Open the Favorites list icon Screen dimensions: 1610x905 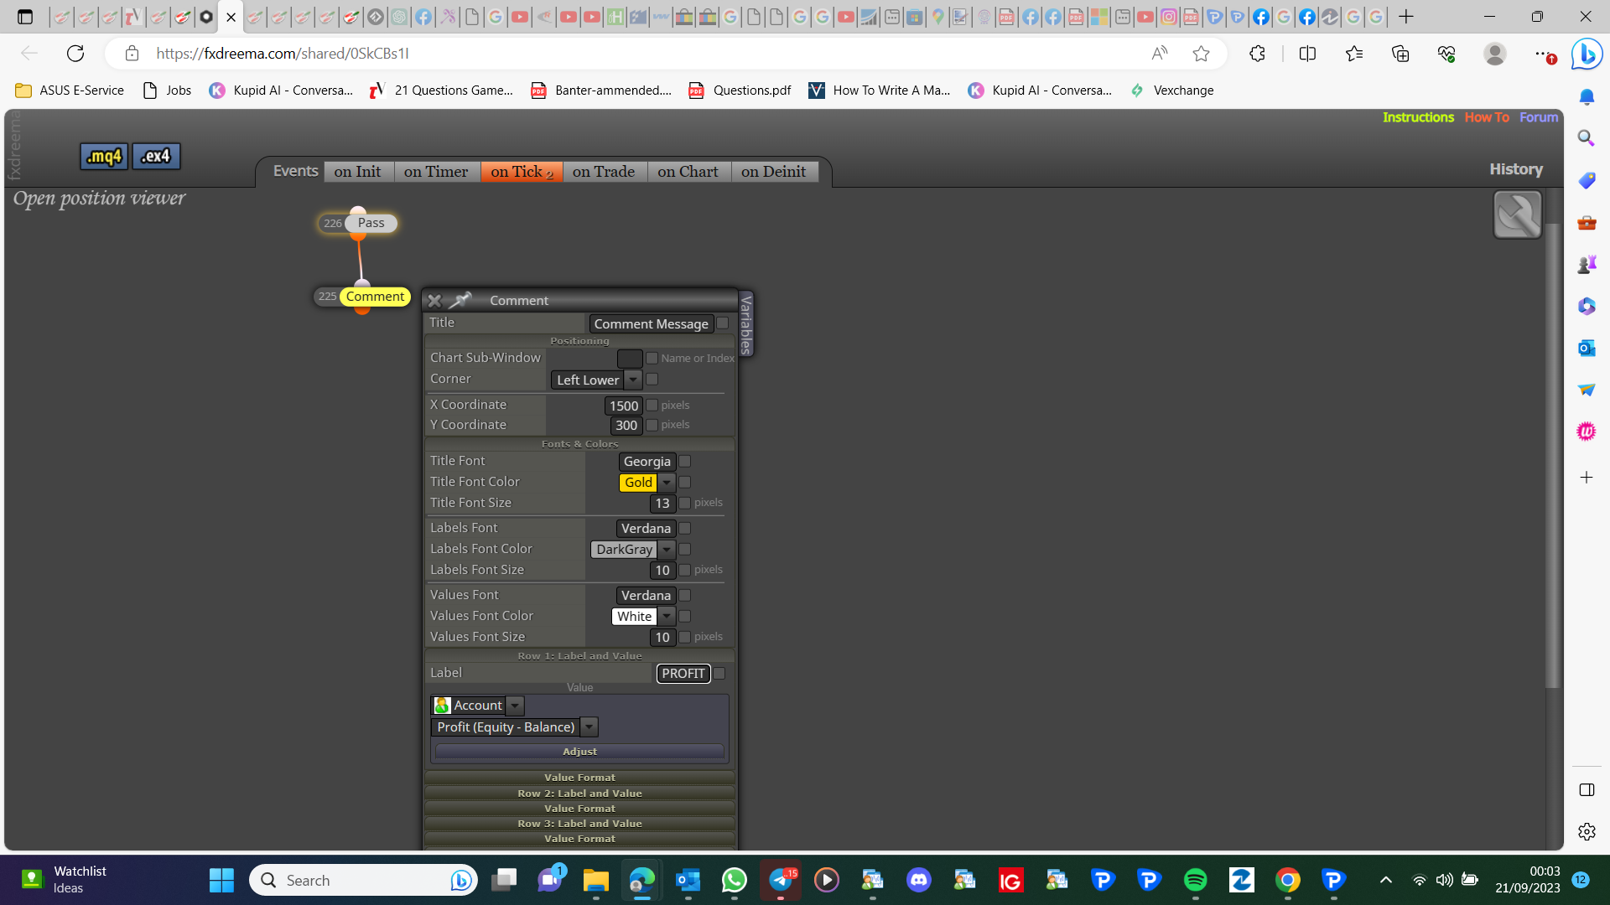pos(1353,54)
